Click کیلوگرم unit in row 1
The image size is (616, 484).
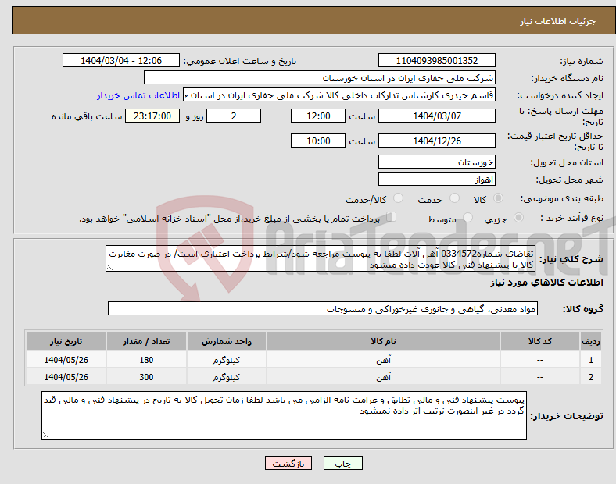point(226,360)
